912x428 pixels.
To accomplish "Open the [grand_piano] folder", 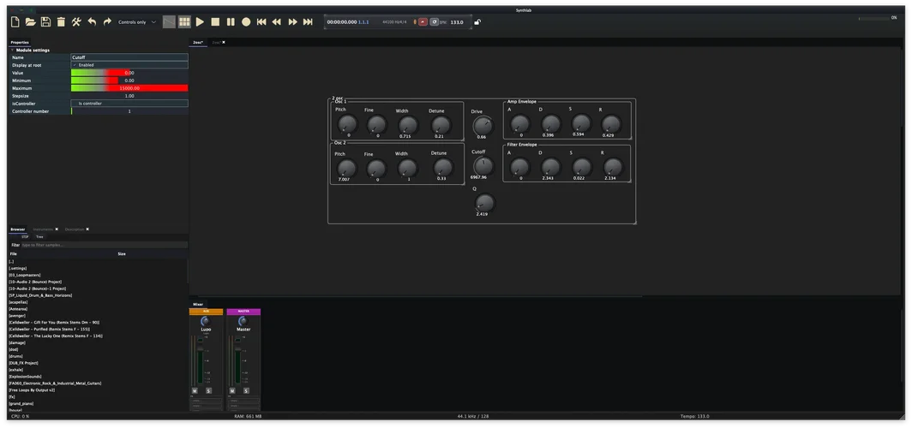I will click(x=21, y=403).
